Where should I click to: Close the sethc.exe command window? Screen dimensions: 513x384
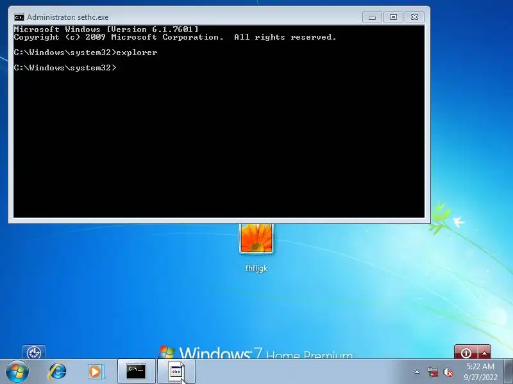[414, 17]
